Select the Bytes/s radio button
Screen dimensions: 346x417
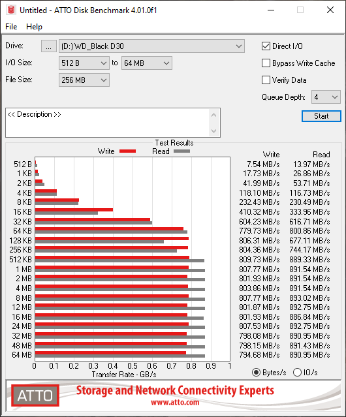[256, 373]
